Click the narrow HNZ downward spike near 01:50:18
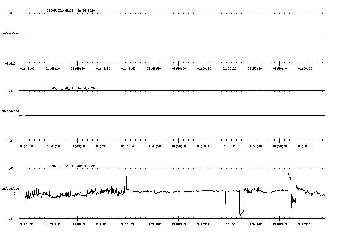 pyautogui.click(x=226, y=198)
